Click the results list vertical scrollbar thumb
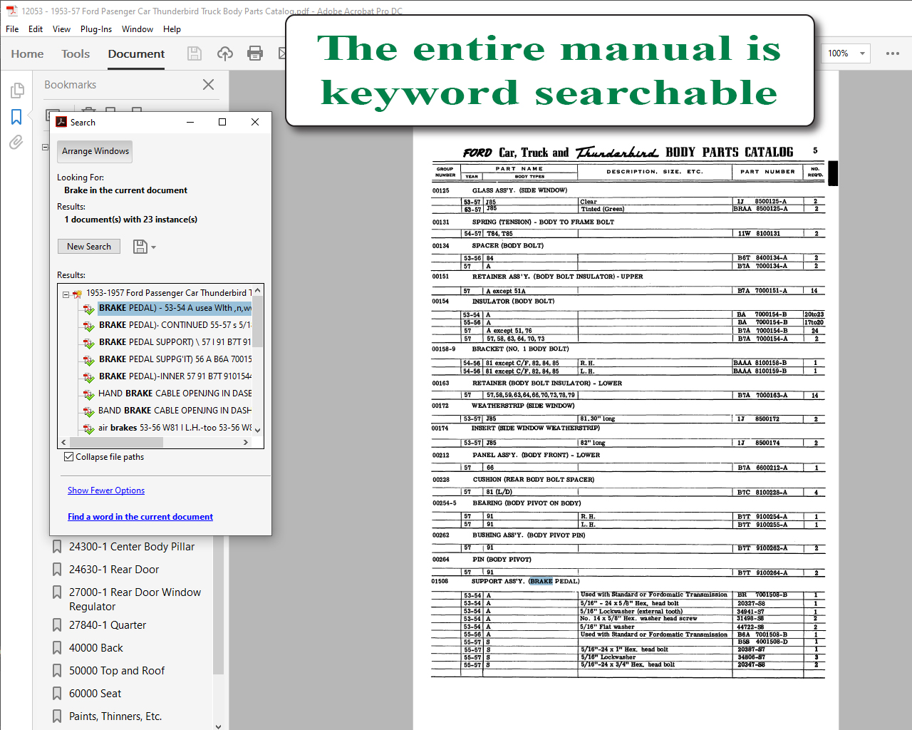912x730 pixels. pos(257,322)
